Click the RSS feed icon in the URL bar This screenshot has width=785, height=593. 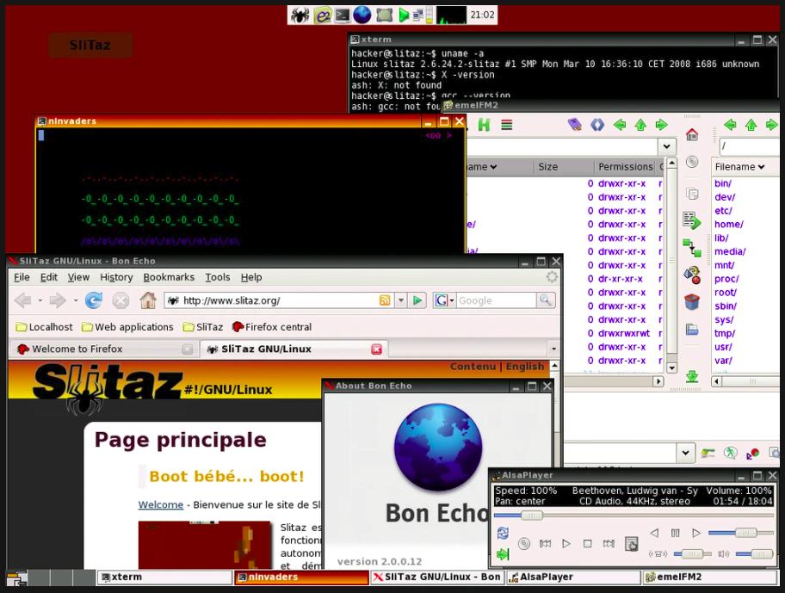386,300
